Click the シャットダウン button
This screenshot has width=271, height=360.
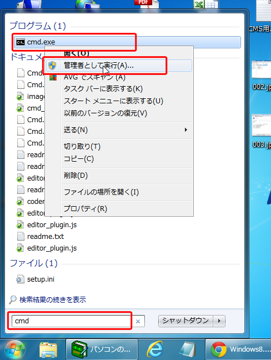[185, 321]
